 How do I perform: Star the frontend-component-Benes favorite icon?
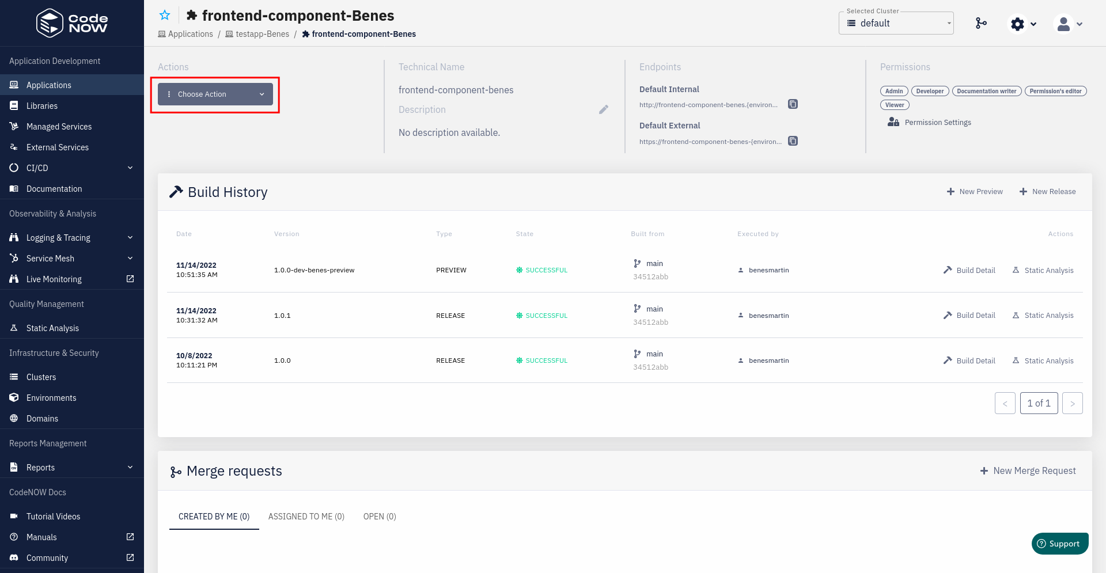point(165,16)
